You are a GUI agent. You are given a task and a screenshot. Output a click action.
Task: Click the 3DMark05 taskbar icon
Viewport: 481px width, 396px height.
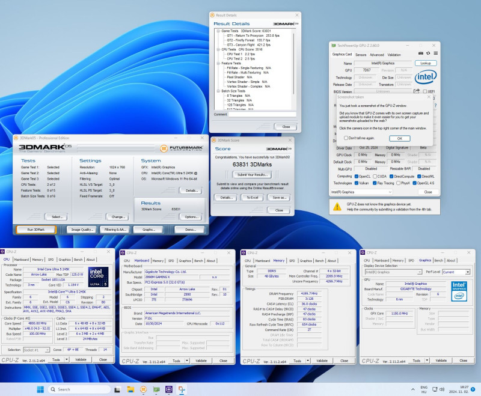coord(143,389)
